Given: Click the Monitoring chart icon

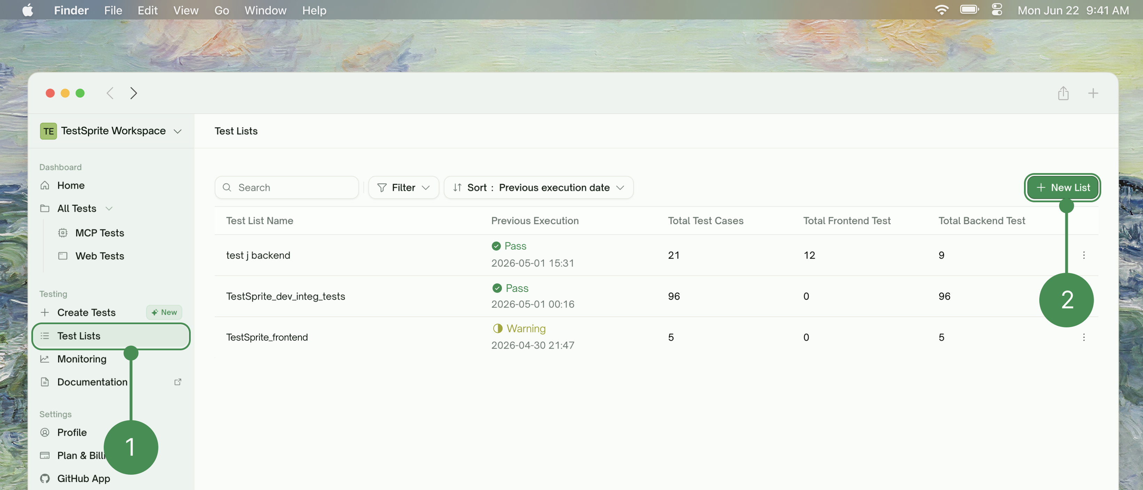Looking at the screenshot, I should coord(45,359).
